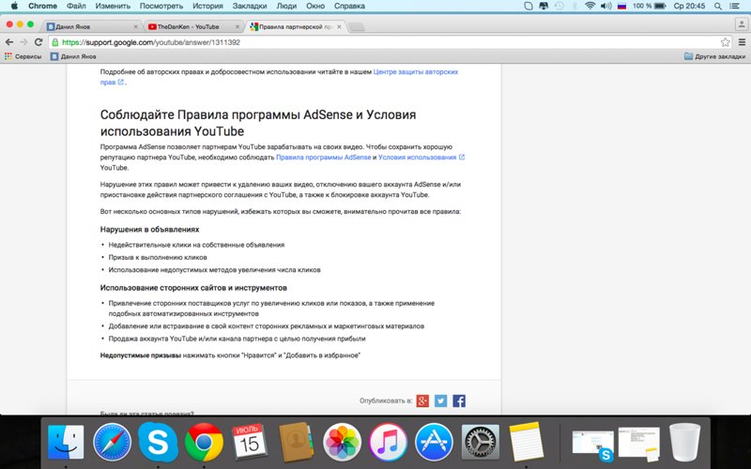This screenshot has width=751, height=469.
Task: Open the Apple menu
Action: pyautogui.click(x=14, y=6)
